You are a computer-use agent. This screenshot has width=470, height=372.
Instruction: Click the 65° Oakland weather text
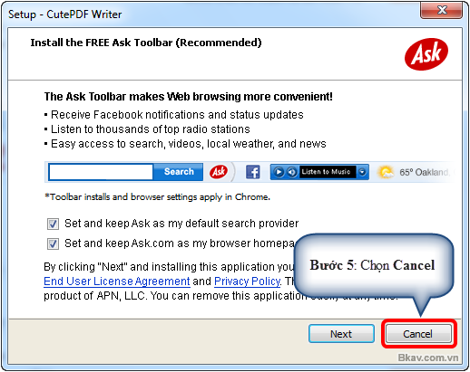tap(424, 172)
